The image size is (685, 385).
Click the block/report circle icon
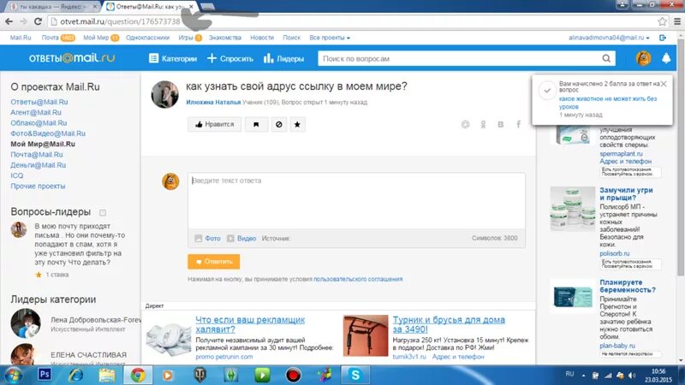(279, 124)
